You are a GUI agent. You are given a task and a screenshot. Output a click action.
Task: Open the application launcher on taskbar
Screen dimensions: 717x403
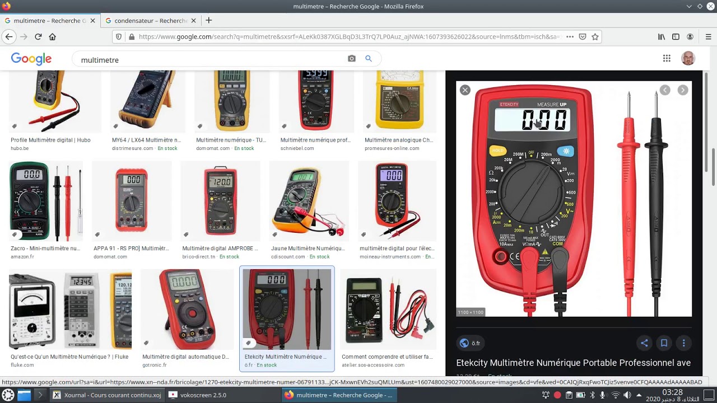[x=8, y=395]
